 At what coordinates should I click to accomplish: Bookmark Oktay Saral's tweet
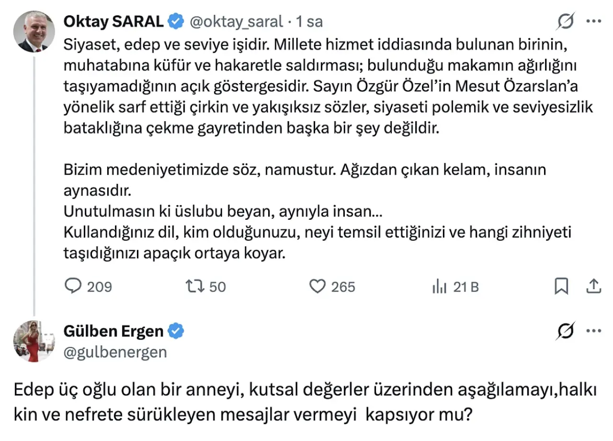[x=561, y=286]
